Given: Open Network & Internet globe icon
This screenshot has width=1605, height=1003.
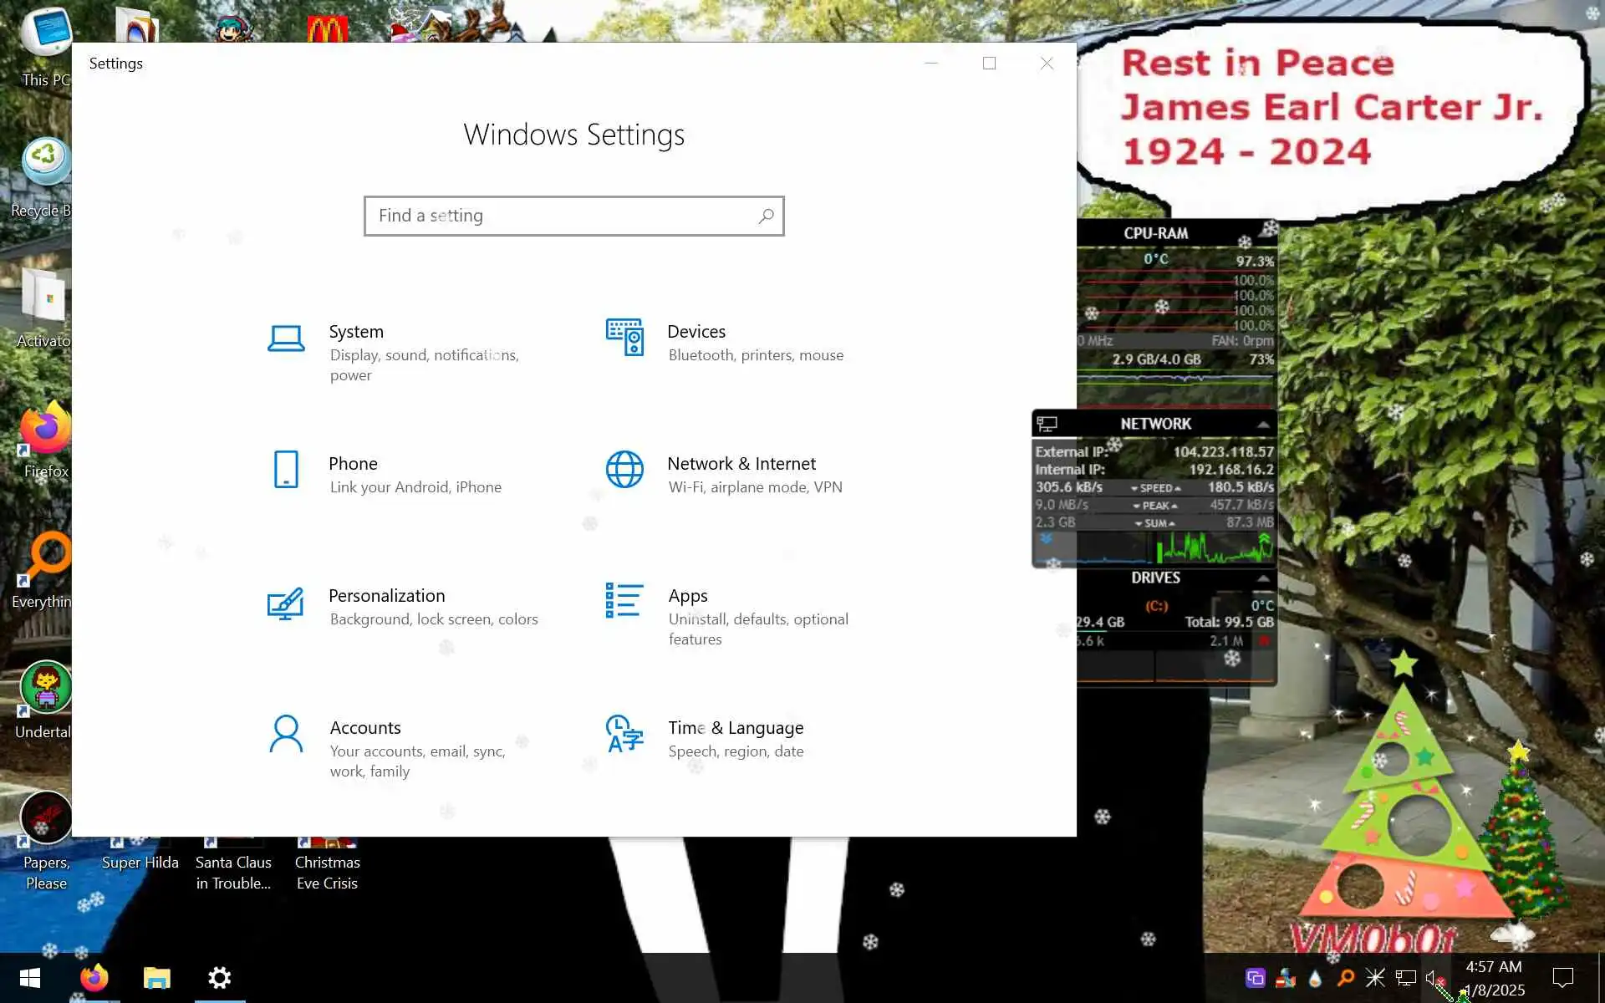Looking at the screenshot, I should pos(624,469).
